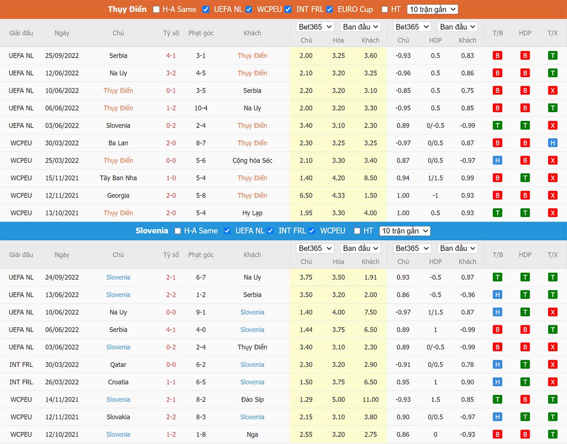Click green T HDP badge in Tây Ban Nha row
Viewport: 567px width, 444px height.
(525, 178)
